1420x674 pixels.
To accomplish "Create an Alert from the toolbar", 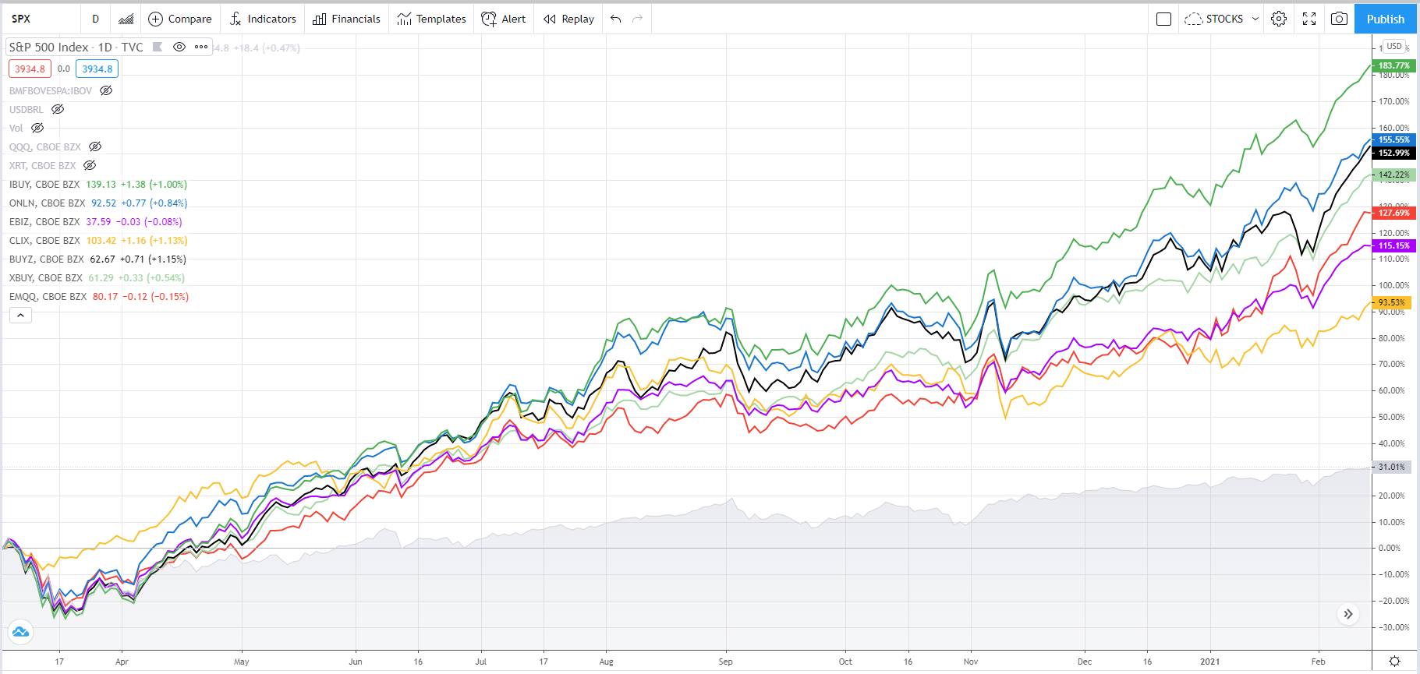I will point(504,19).
